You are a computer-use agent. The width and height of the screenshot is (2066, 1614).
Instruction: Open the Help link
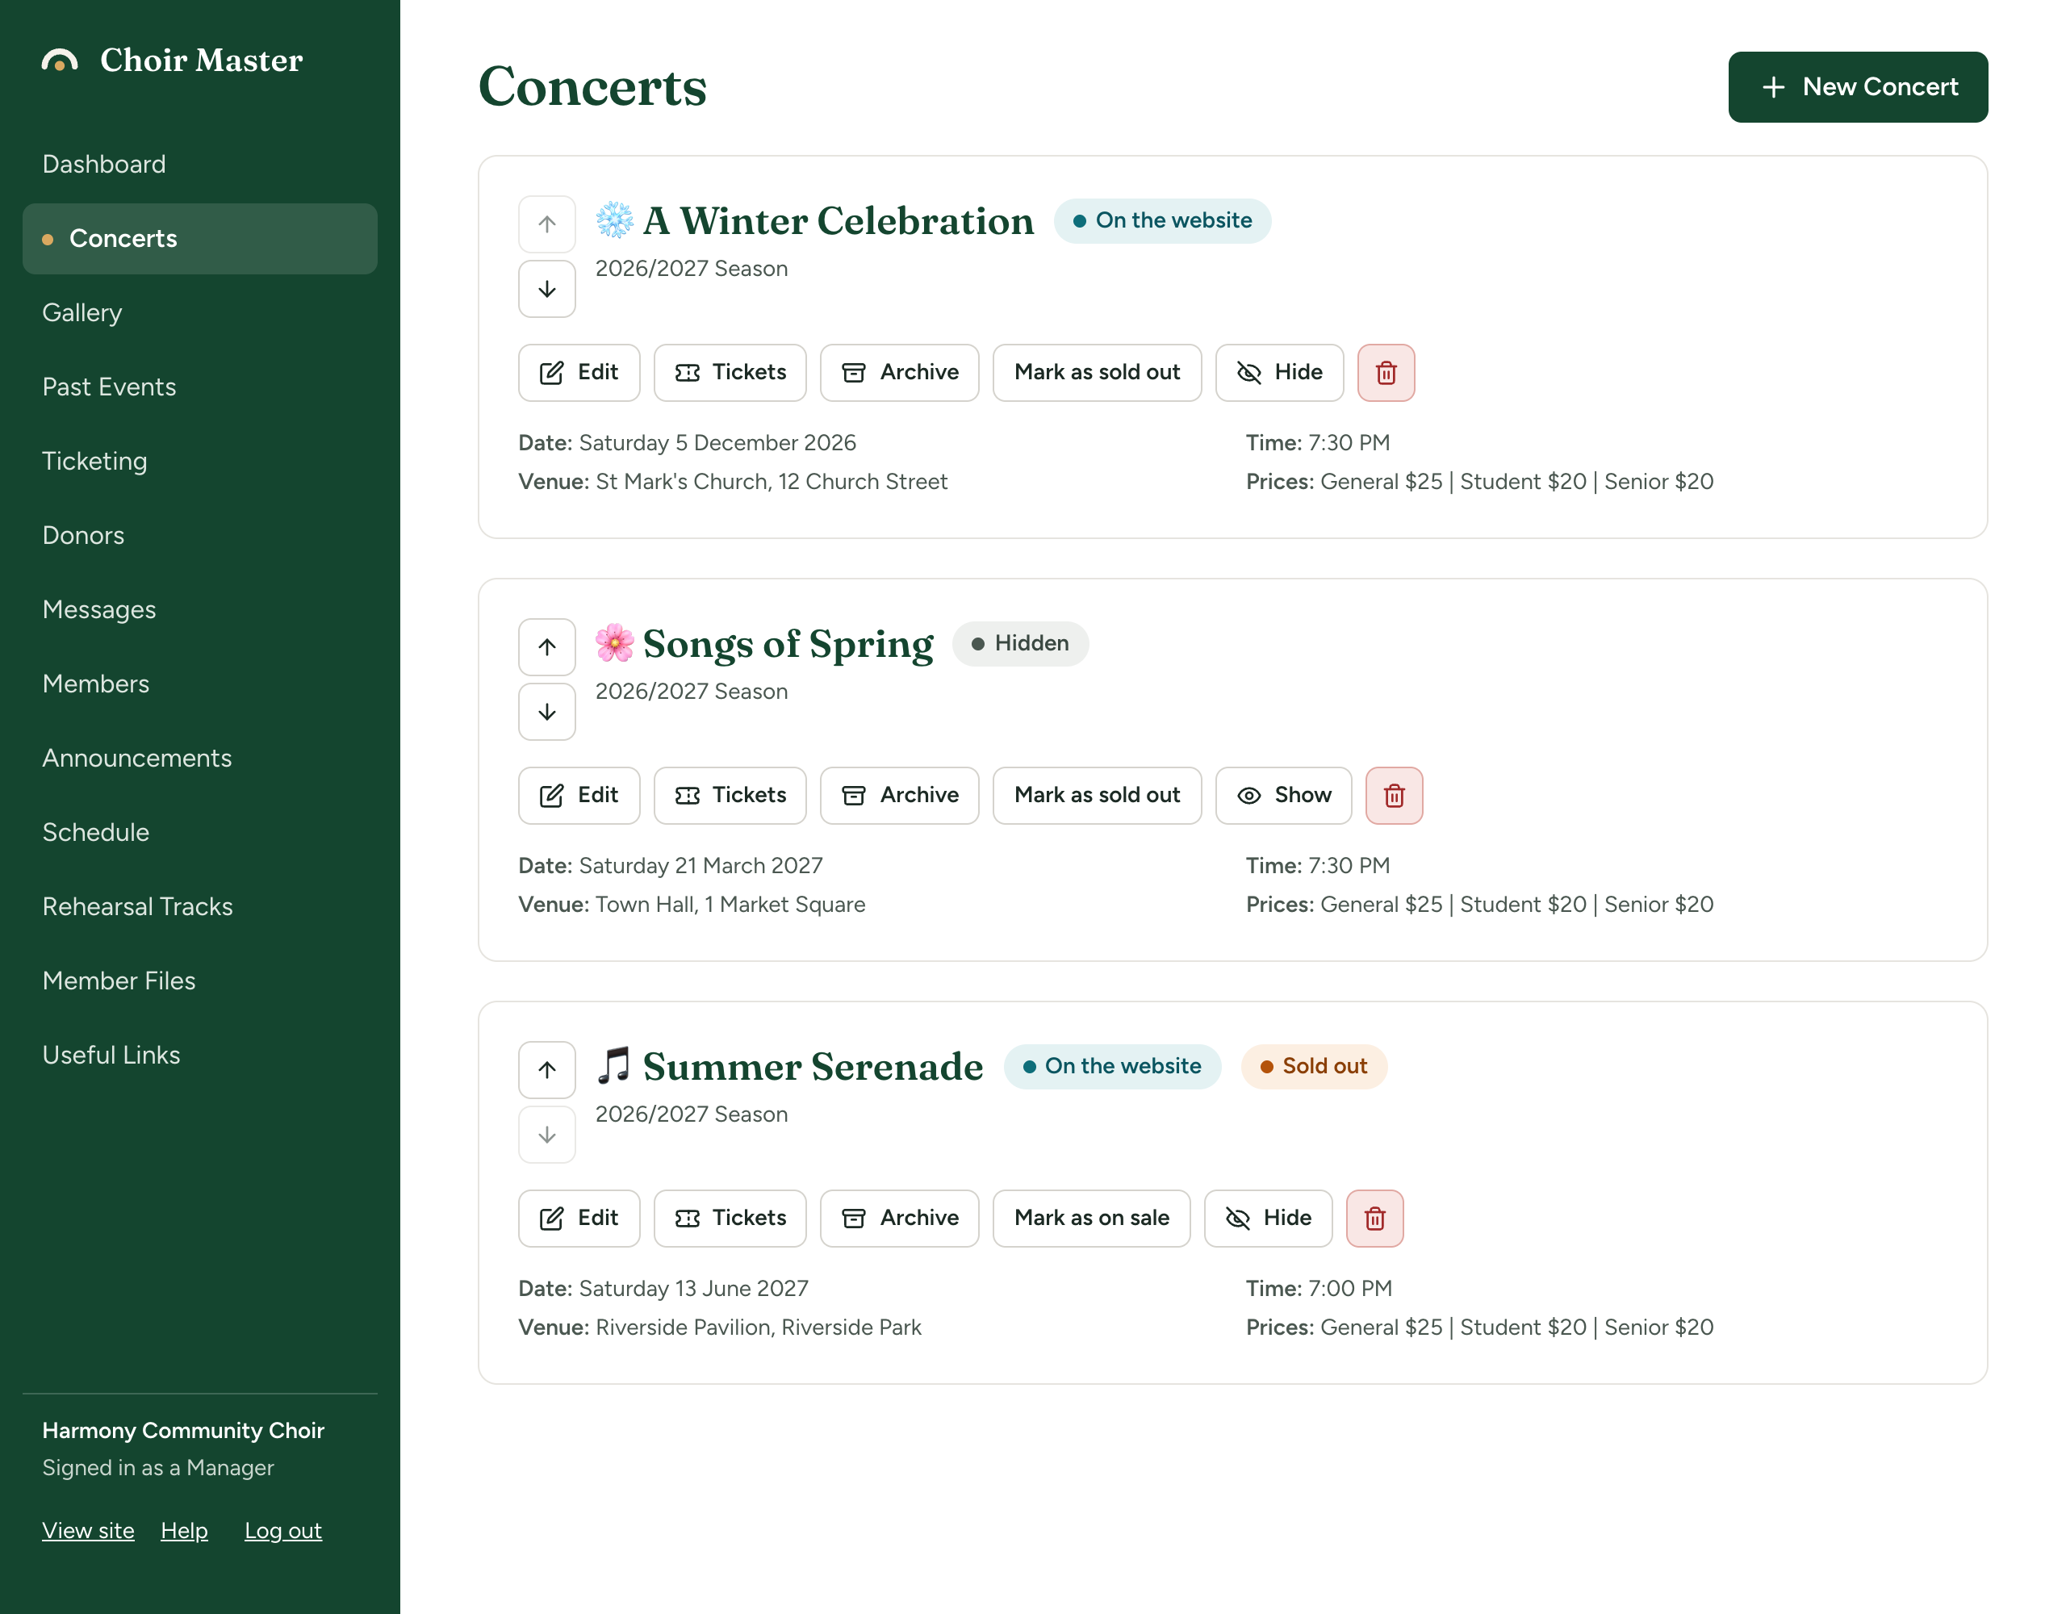coord(185,1531)
